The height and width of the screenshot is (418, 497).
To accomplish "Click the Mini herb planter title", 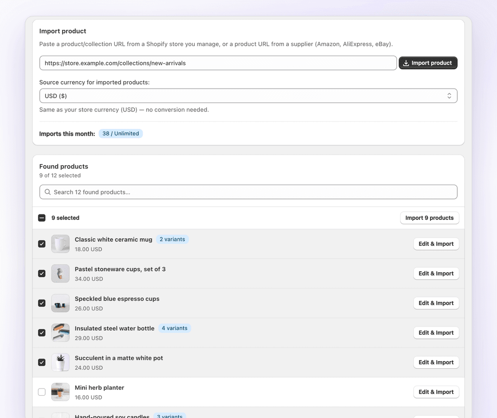I will pos(99,388).
